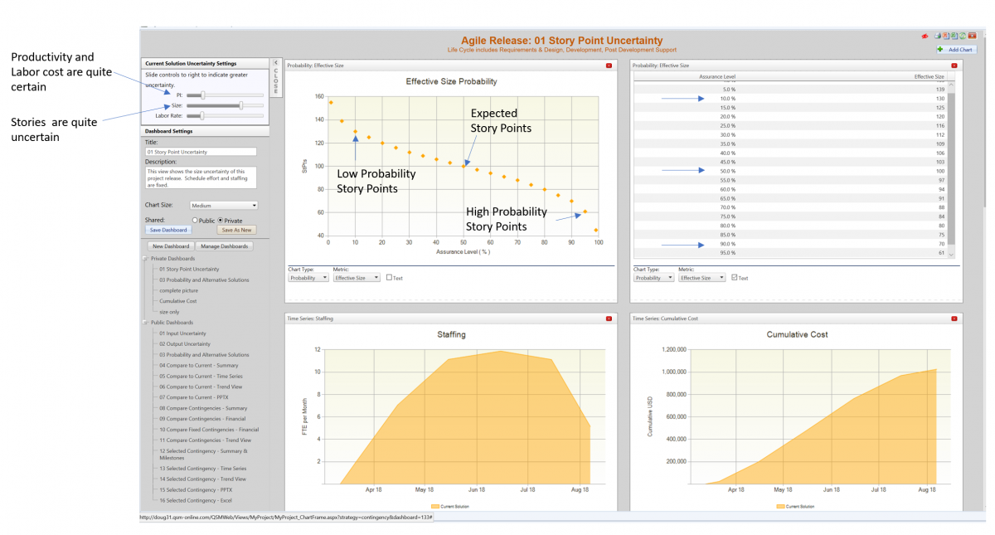
Task: Click the Dashboard Settings section header
Action: click(x=205, y=131)
